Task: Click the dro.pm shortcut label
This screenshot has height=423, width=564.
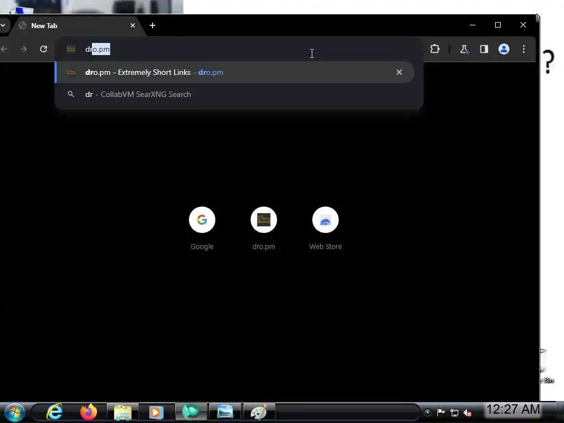Action: 264,247
